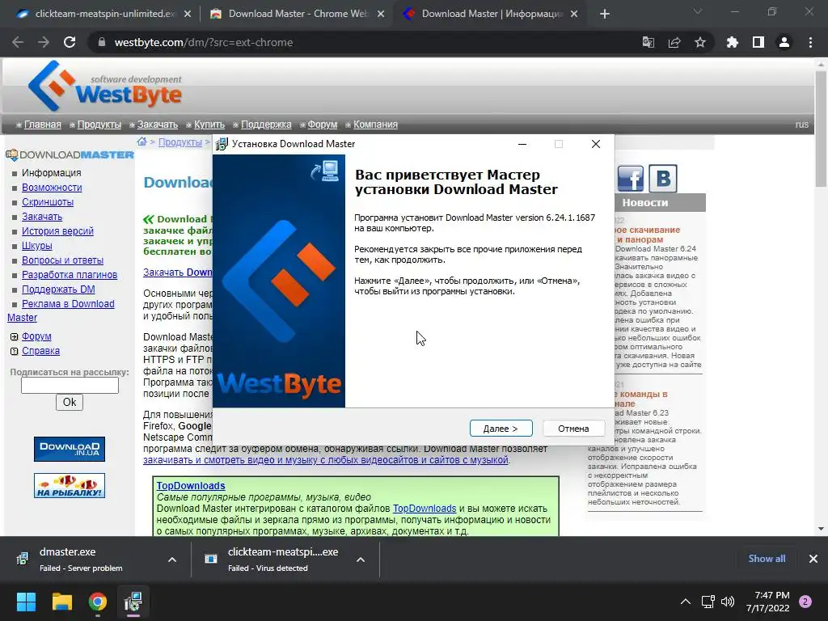This screenshot has width=828, height=621.
Task: Open the Закачать menu link in navigation bar
Action: (158, 125)
